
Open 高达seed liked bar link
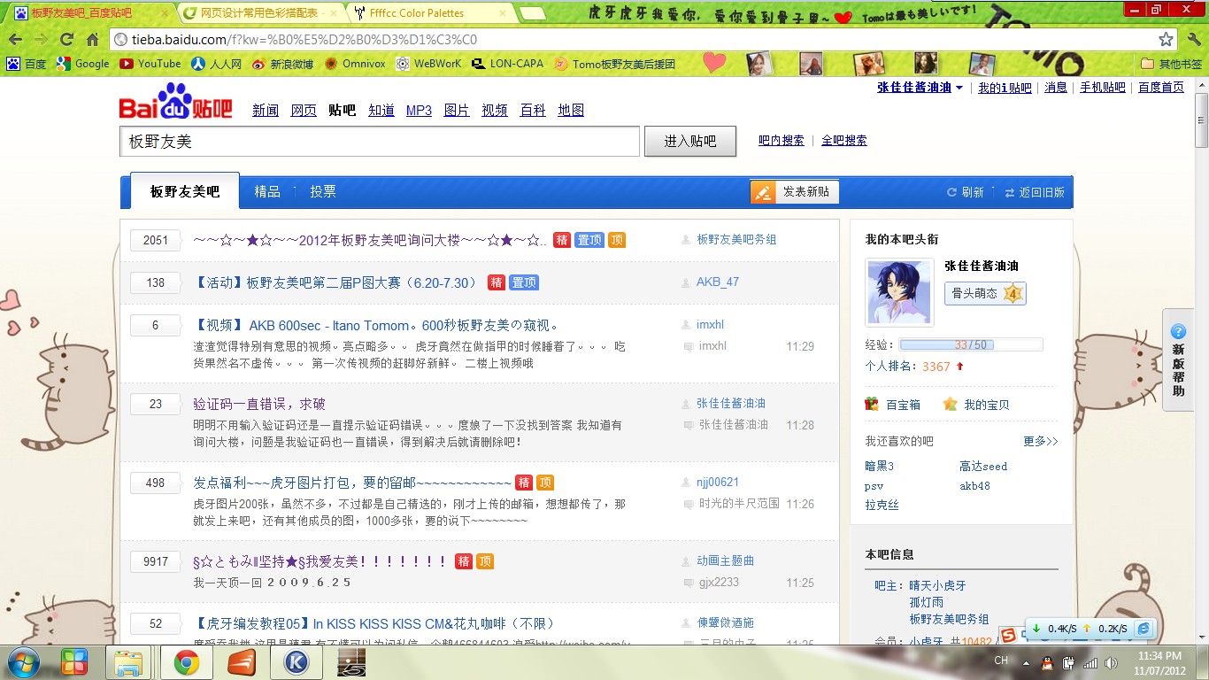pyautogui.click(x=983, y=466)
